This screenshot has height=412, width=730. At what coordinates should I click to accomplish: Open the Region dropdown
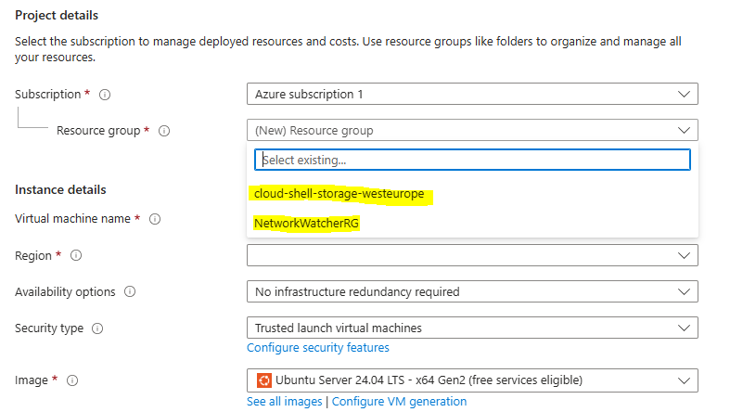tap(472, 255)
